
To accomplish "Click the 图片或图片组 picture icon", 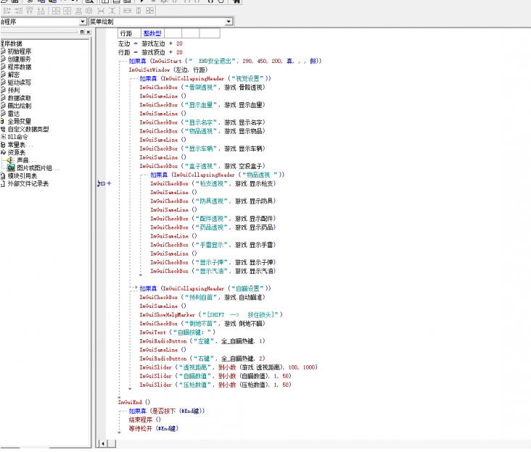I will tap(12, 167).
